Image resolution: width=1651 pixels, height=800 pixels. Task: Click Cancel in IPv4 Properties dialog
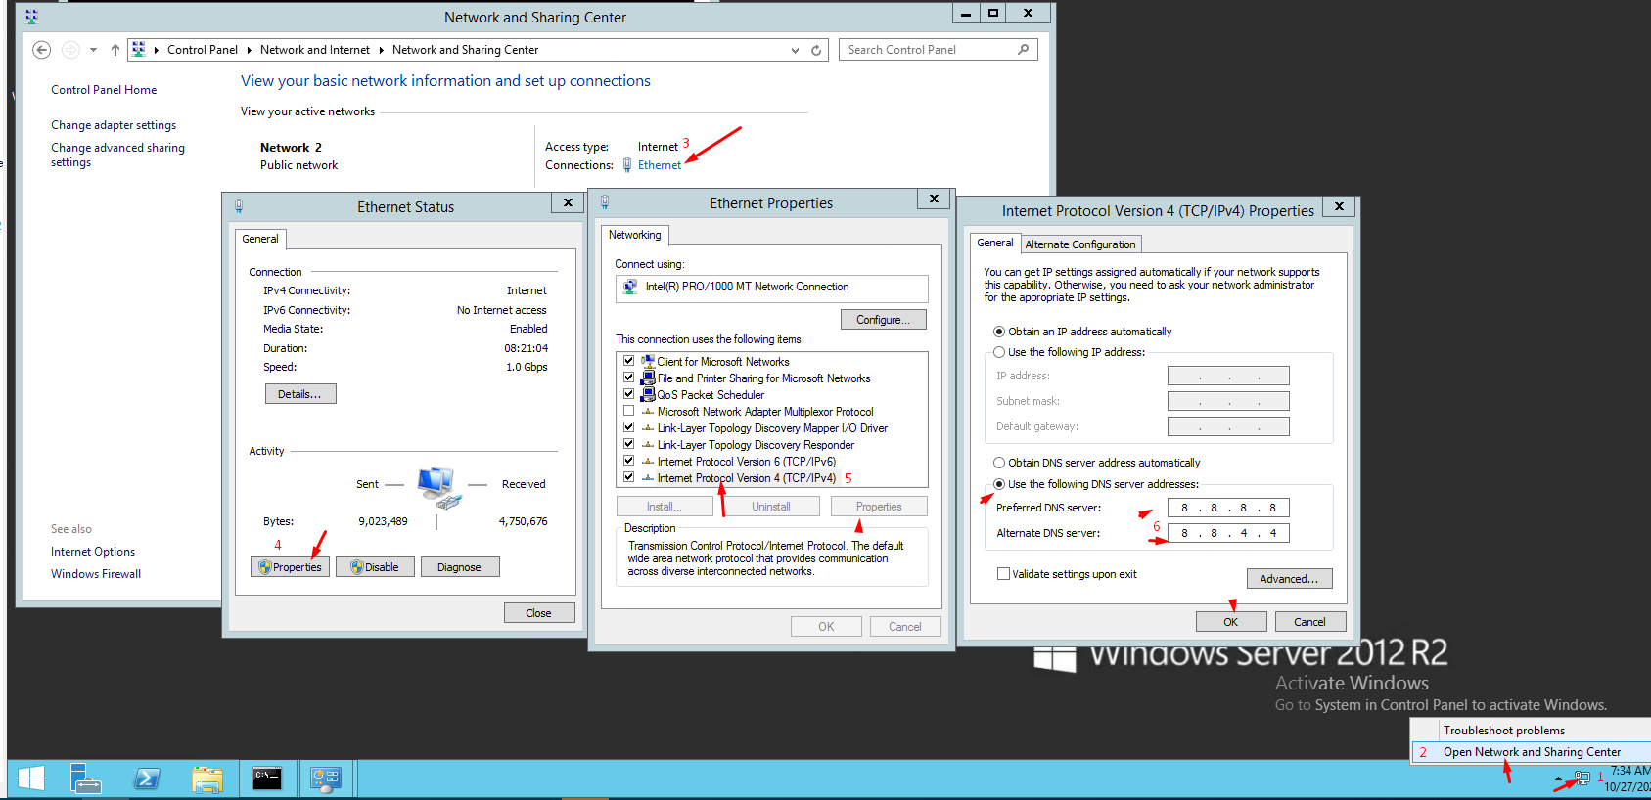point(1309,622)
